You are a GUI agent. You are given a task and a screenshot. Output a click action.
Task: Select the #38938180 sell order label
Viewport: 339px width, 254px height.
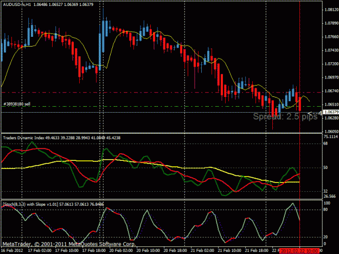tap(17, 104)
